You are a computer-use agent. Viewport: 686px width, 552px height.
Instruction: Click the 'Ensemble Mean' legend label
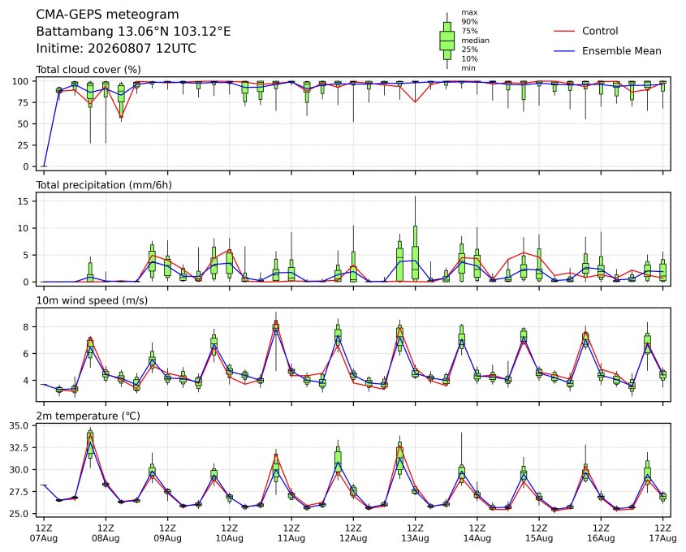[621, 51]
